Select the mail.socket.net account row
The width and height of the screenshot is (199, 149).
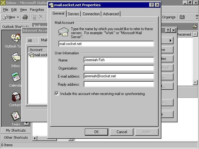[38, 55]
